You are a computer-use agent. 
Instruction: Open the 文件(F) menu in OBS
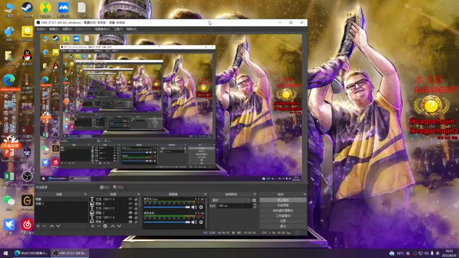click(41, 29)
